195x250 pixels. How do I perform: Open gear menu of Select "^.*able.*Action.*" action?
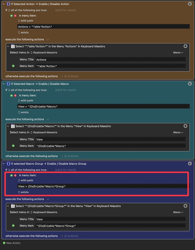(x=185, y=46)
